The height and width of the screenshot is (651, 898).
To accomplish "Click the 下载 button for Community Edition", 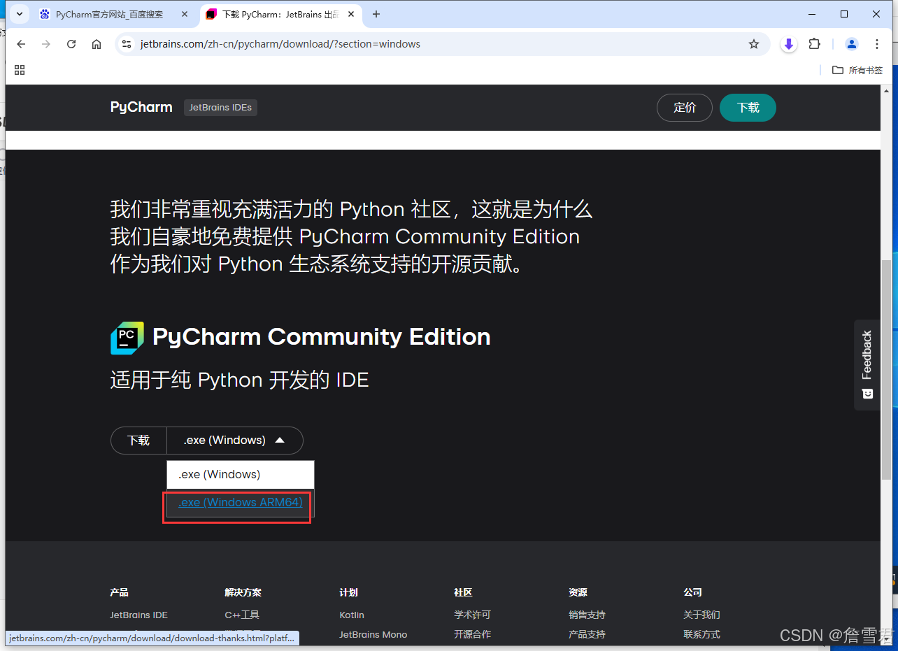I will [x=138, y=441].
